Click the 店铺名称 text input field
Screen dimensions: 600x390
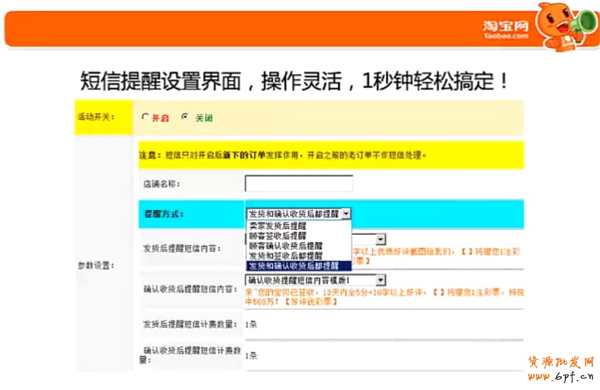pyautogui.click(x=299, y=183)
